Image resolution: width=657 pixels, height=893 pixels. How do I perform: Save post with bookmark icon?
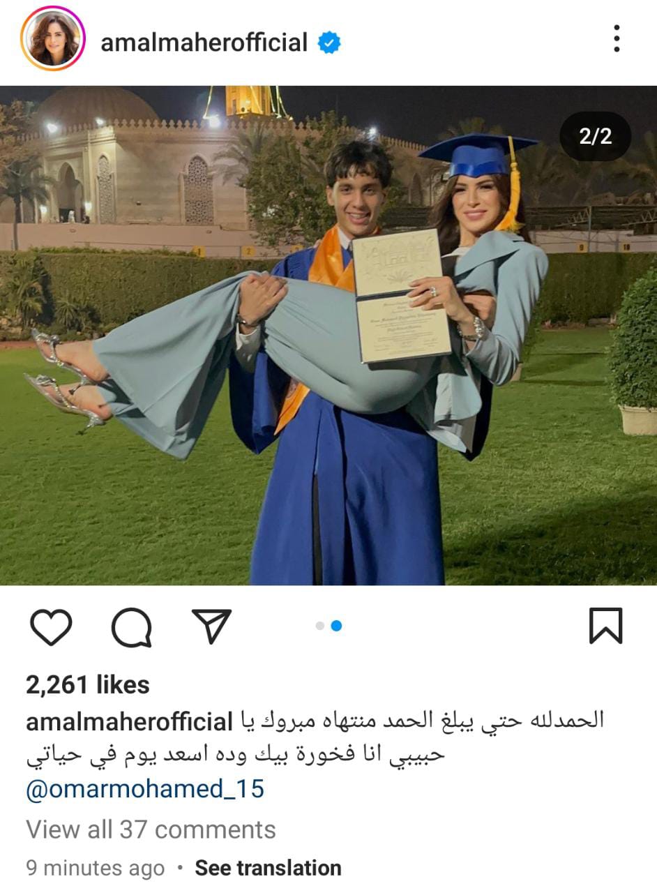coord(605,625)
